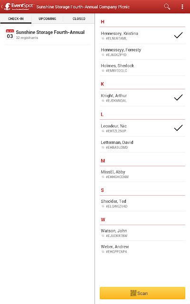Open the three-dot overflow menu
This screenshot has width=190, height=304.
pos(182,7)
